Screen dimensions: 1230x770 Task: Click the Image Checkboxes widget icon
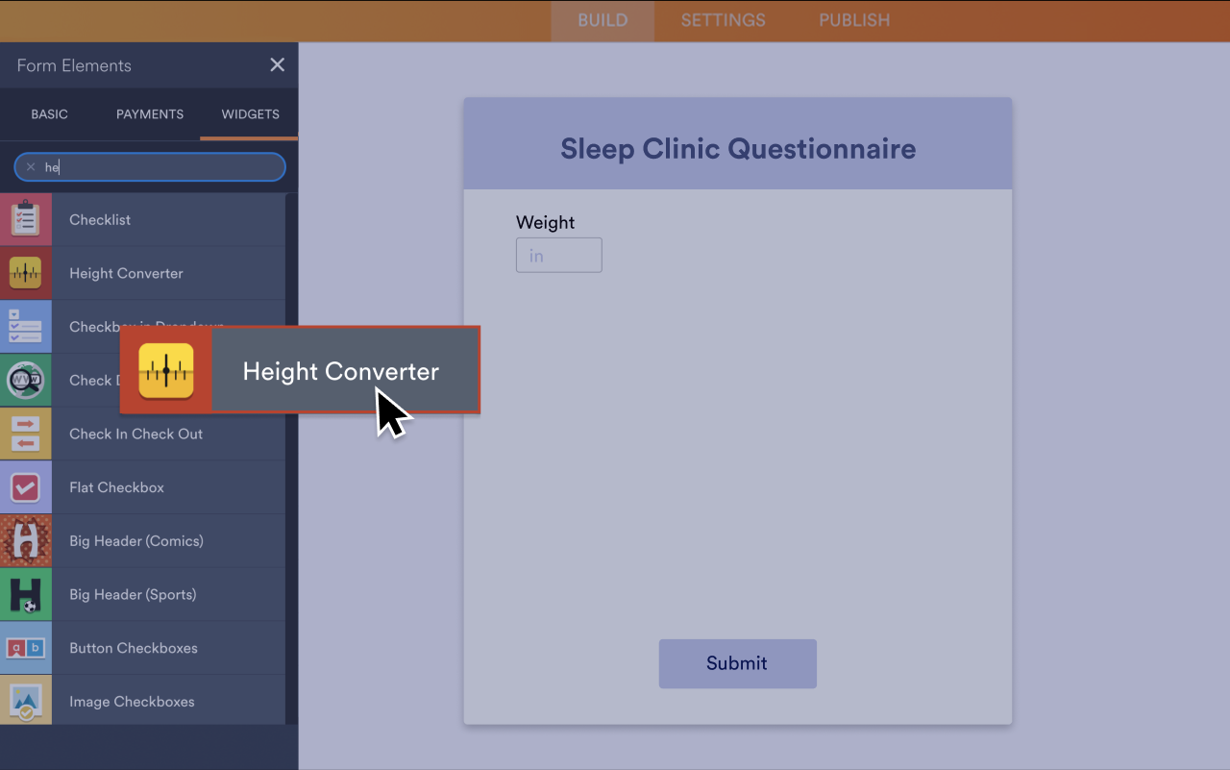point(26,701)
